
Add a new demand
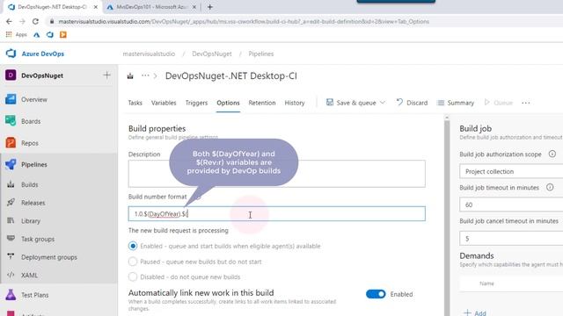pyautogui.click(x=475, y=312)
